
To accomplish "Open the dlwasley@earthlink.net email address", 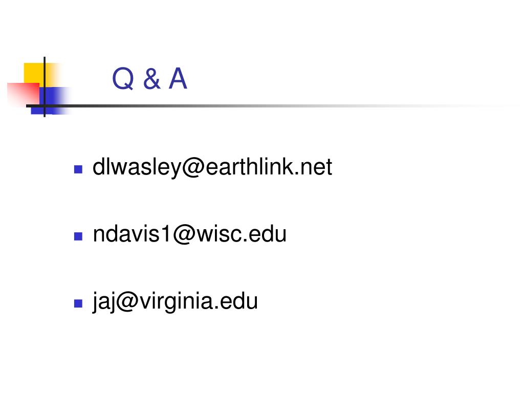I will pos(212,167).
